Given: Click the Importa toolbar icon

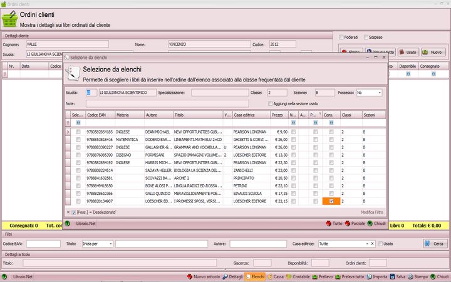Looking at the screenshot, I should click(369, 276).
